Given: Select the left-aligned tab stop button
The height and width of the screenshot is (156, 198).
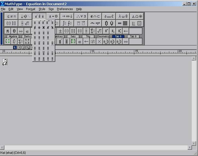Looking at the screenshot, I should pos(15,48).
